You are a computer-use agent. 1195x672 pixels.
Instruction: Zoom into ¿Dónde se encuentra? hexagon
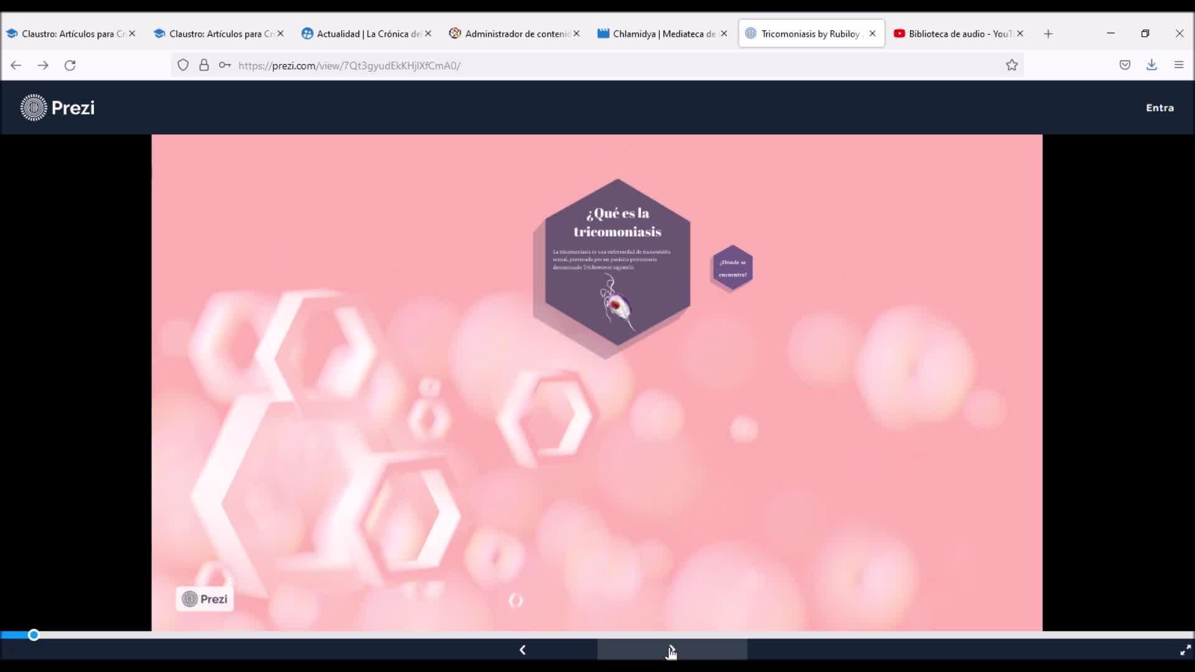(x=733, y=268)
